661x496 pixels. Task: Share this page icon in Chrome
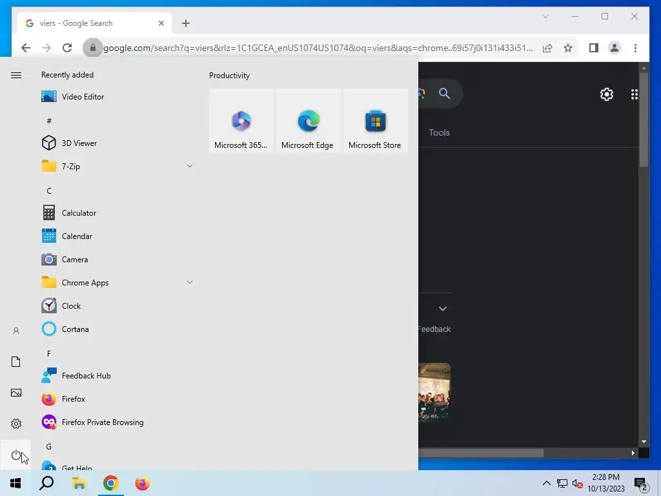[547, 48]
